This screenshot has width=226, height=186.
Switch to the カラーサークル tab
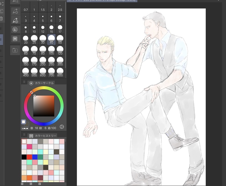tap(41, 83)
